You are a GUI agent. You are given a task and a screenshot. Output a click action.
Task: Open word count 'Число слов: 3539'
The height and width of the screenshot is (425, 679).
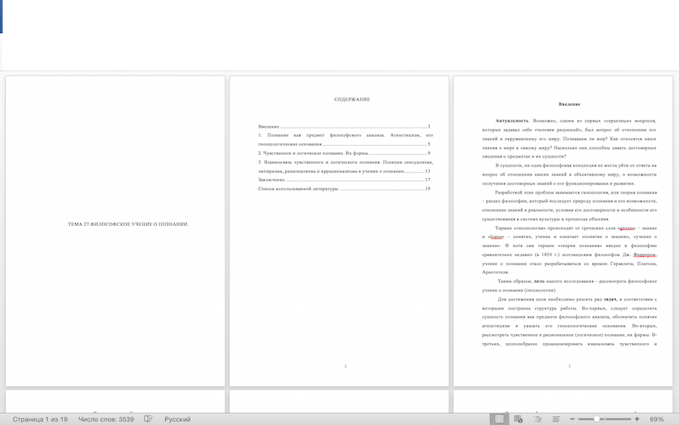coord(106,419)
